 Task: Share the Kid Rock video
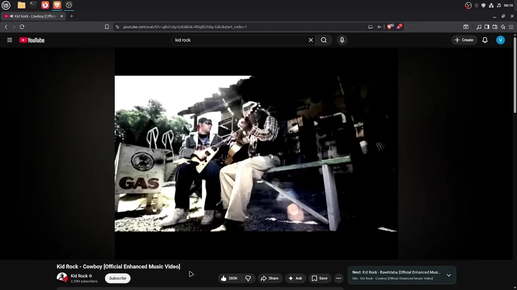coord(269,278)
